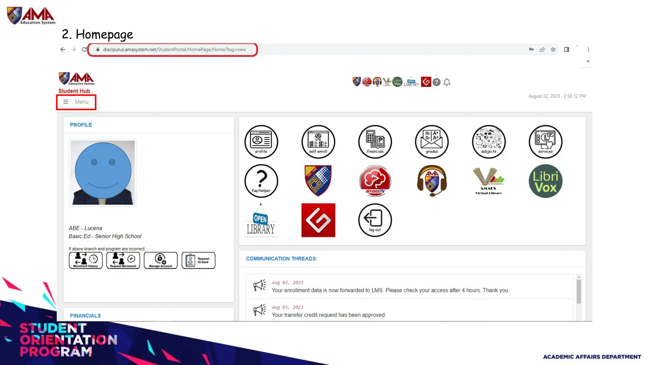Viewport: 649px width, 365px height.
Task: Expand hidden bookmarks double chevron
Action: [588, 61]
